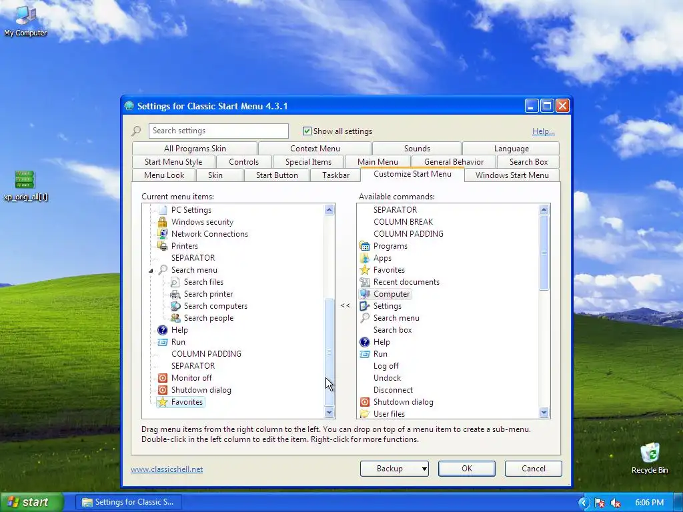The image size is (683, 512).
Task: Switch to the Start Button tab
Action: (x=277, y=175)
